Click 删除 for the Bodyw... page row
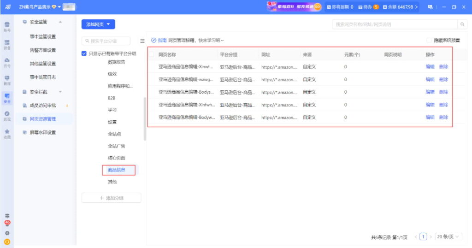Screen dimensions: 472x248 pyautogui.click(x=443, y=117)
